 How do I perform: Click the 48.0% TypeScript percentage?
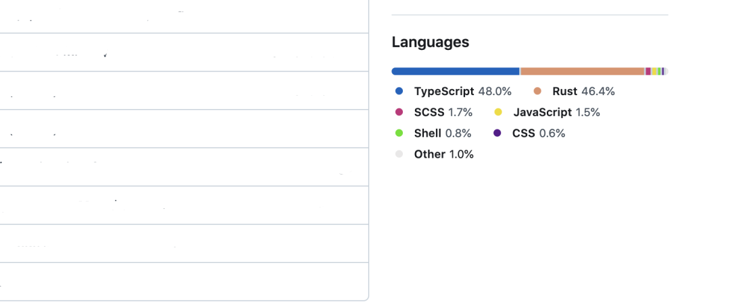pyautogui.click(x=495, y=92)
